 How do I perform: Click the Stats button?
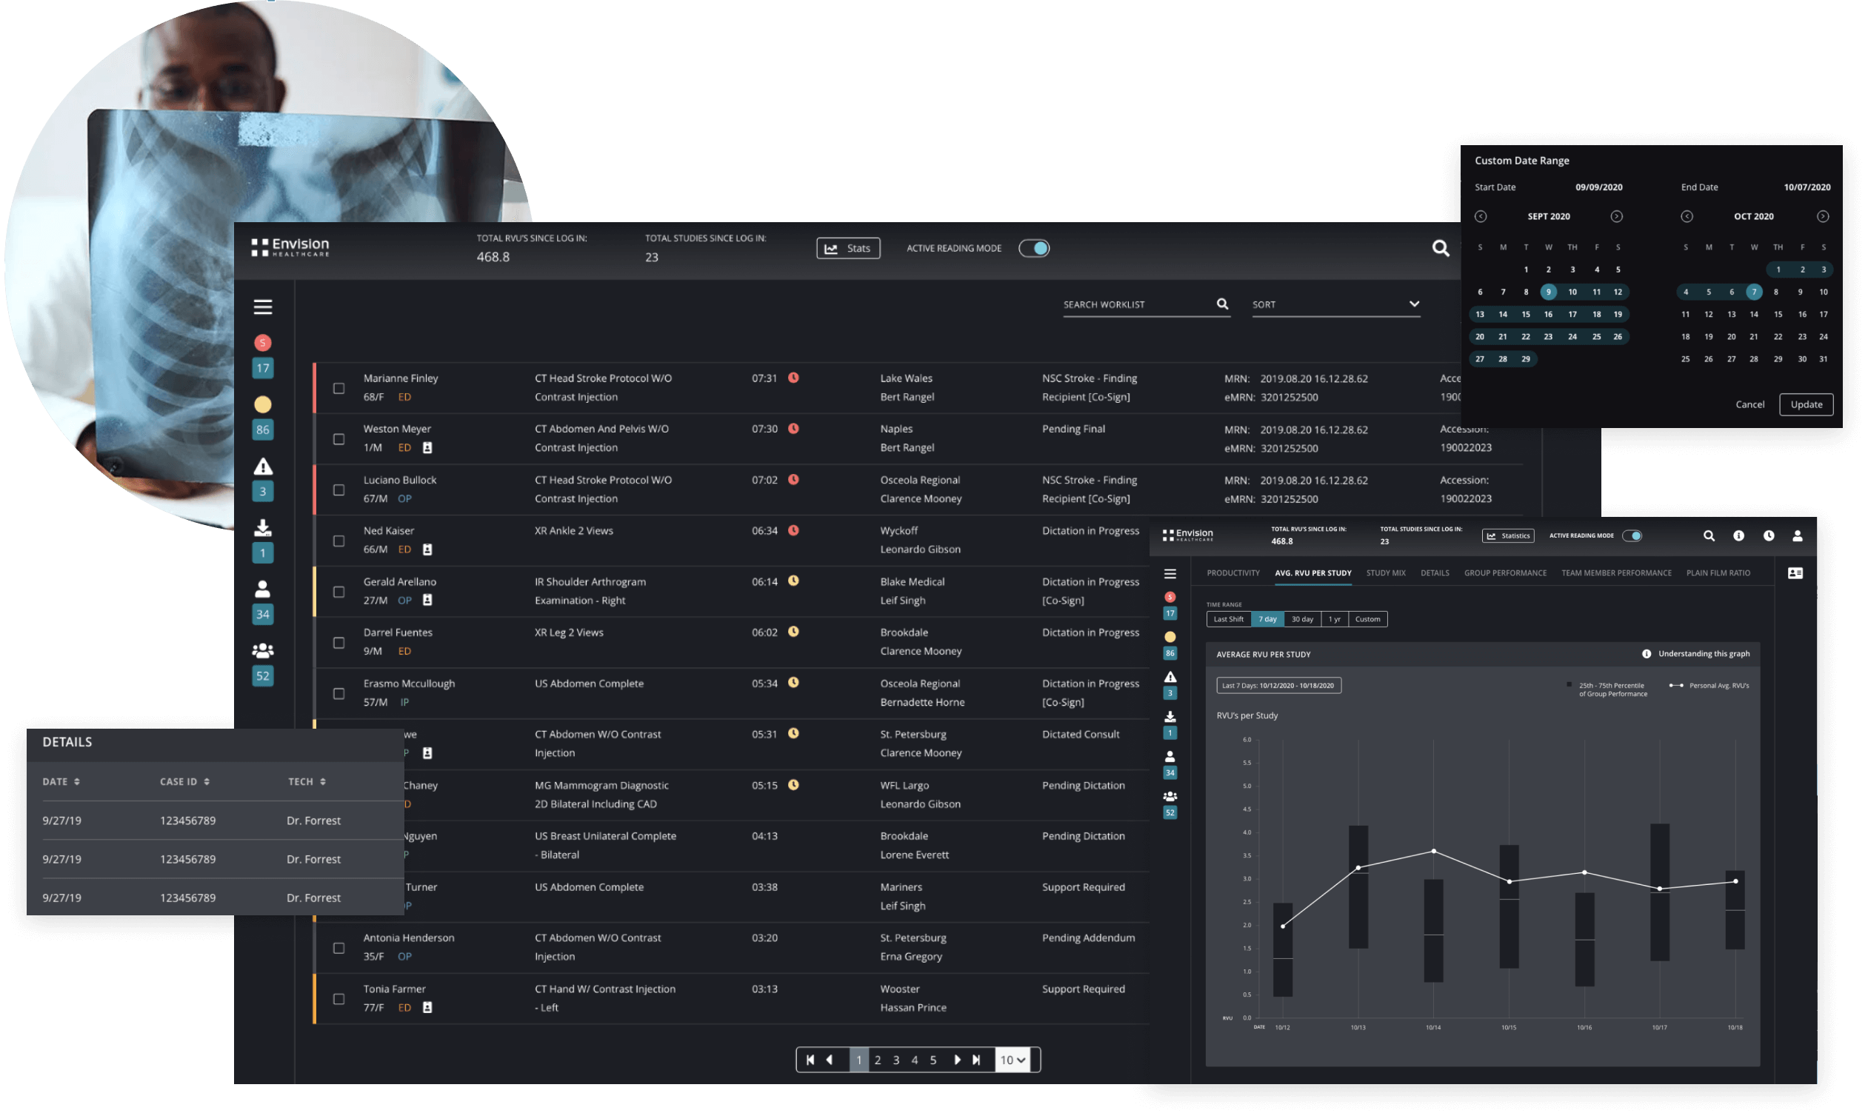[x=847, y=248]
